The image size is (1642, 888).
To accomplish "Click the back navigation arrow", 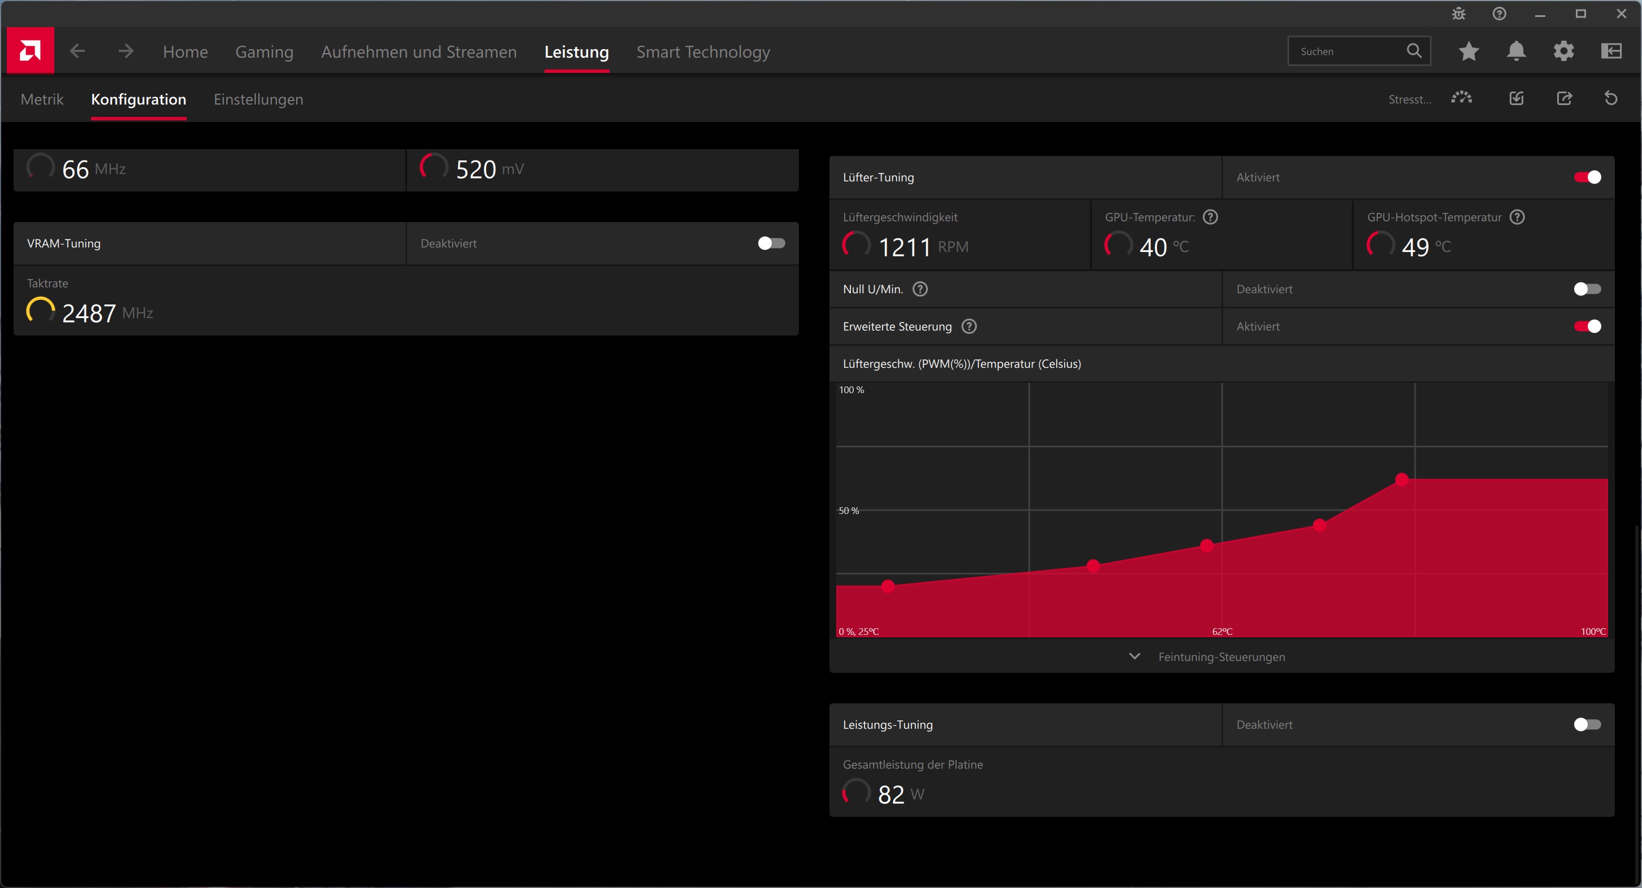I will click(x=77, y=51).
